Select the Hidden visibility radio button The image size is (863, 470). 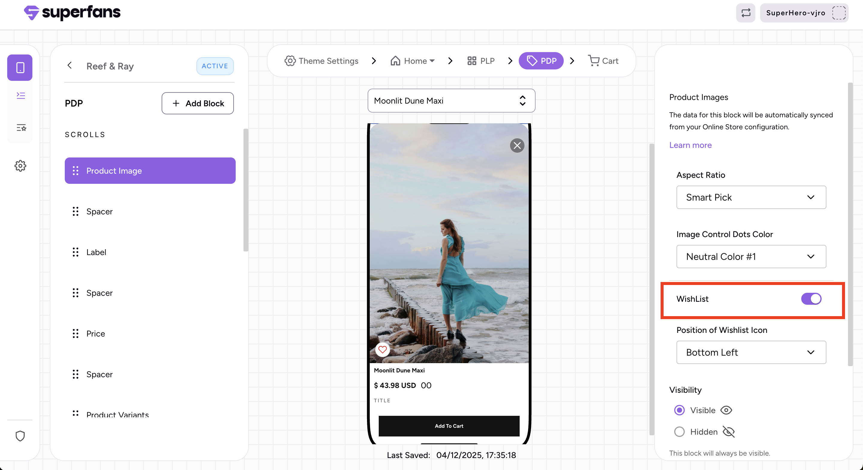point(679,432)
